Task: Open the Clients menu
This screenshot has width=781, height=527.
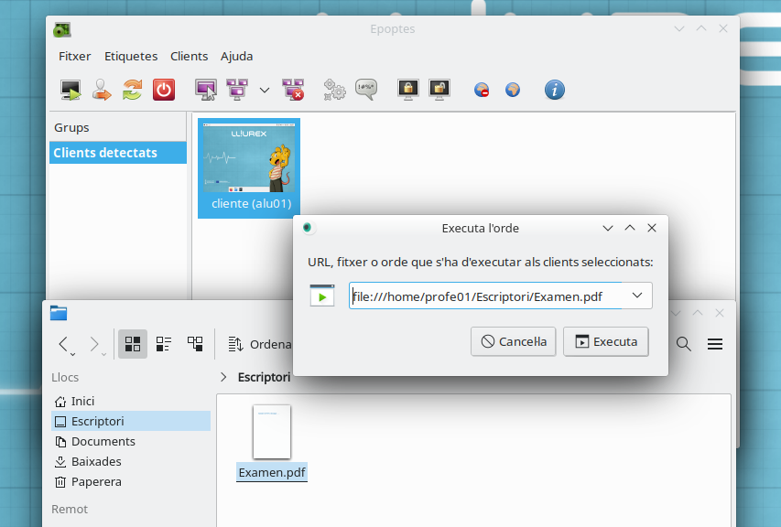Action: [x=189, y=56]
